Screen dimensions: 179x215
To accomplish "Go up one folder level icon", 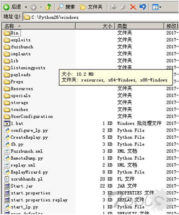I will point(49,7).
